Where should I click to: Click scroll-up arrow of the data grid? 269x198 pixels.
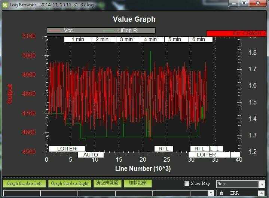[x=211, y=193]
